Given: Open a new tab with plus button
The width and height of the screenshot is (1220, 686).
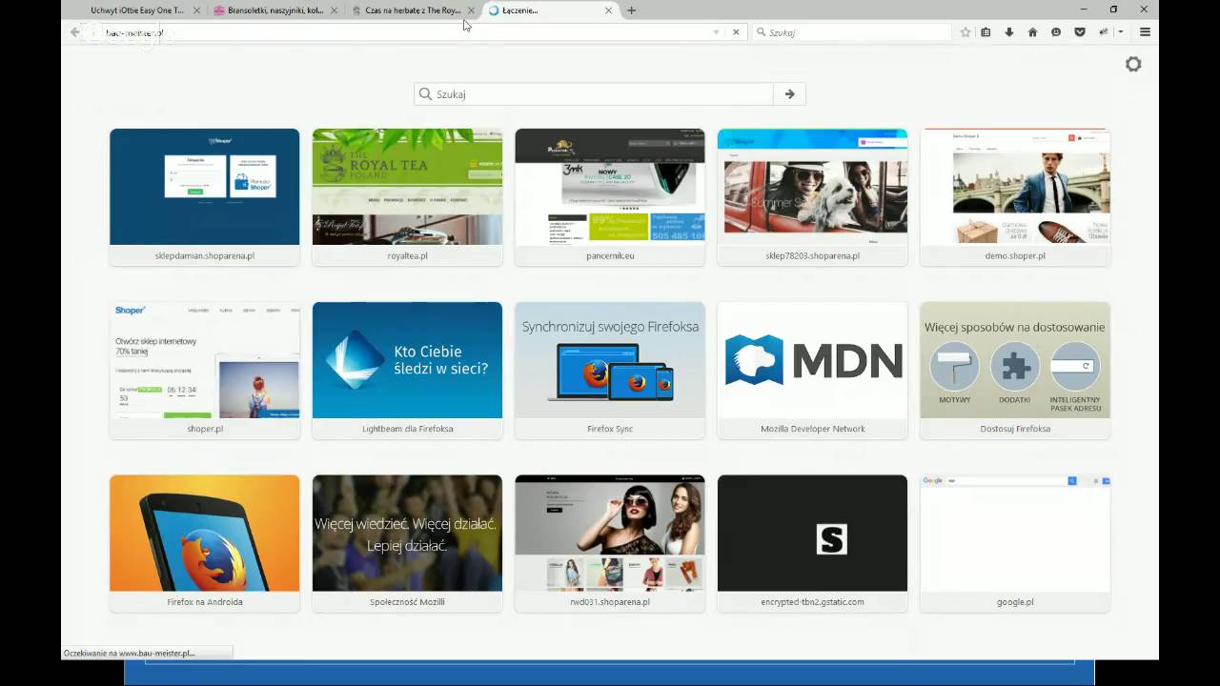Looking at the screenshot, I should 631,10.
